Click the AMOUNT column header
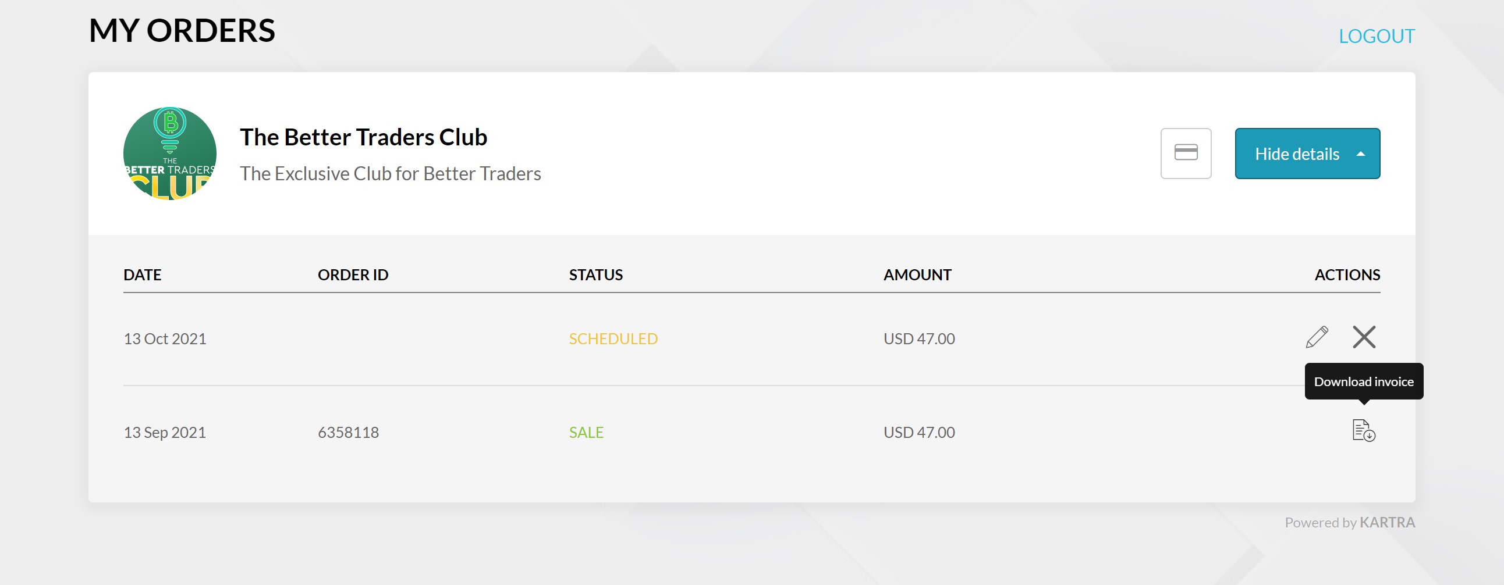The image size is (1504, 585). tap(918, 274)
